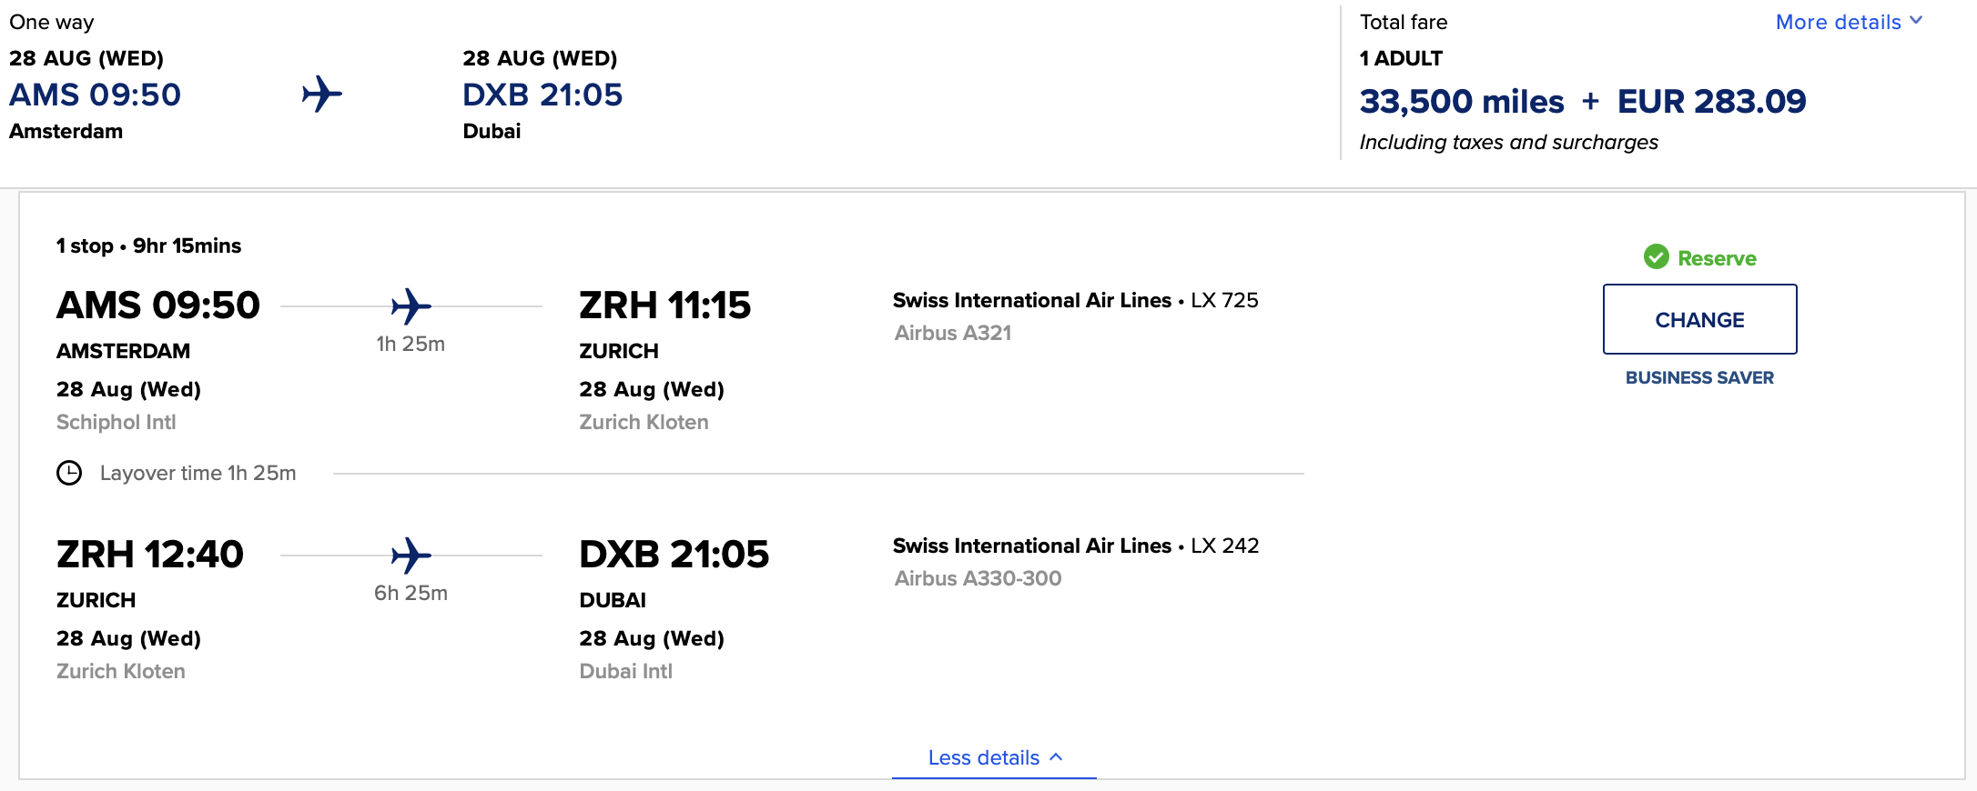Click the 33,500 miles fare amount
This screenshot has width=1977, height=791.
[x=1461, y=101]
